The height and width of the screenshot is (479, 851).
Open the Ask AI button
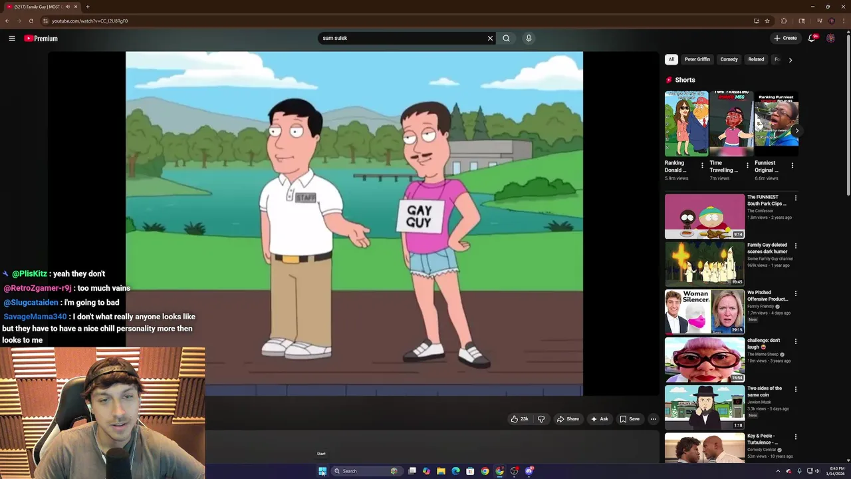point(599,419)
